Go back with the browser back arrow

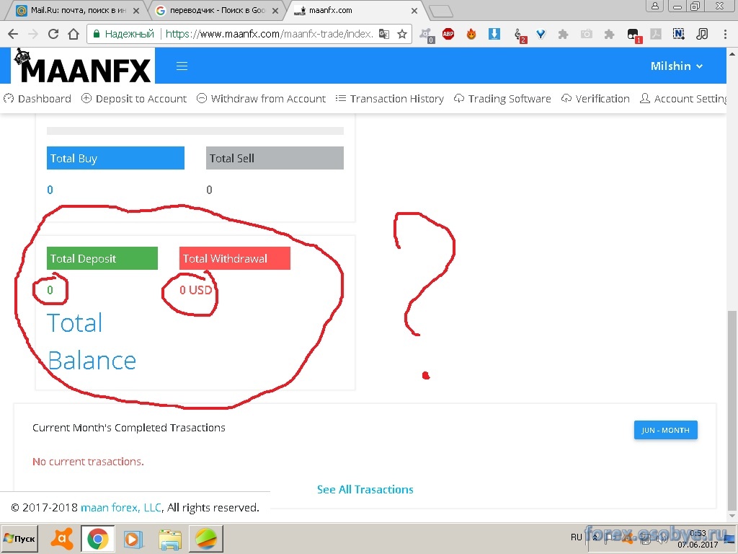pyautogui.click(x=13, y=34)
